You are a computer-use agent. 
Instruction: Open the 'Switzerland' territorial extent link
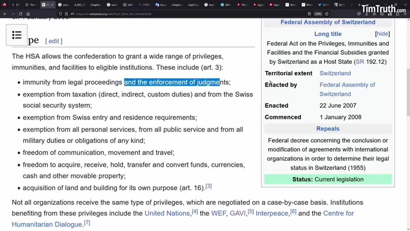tap(335, 73)
